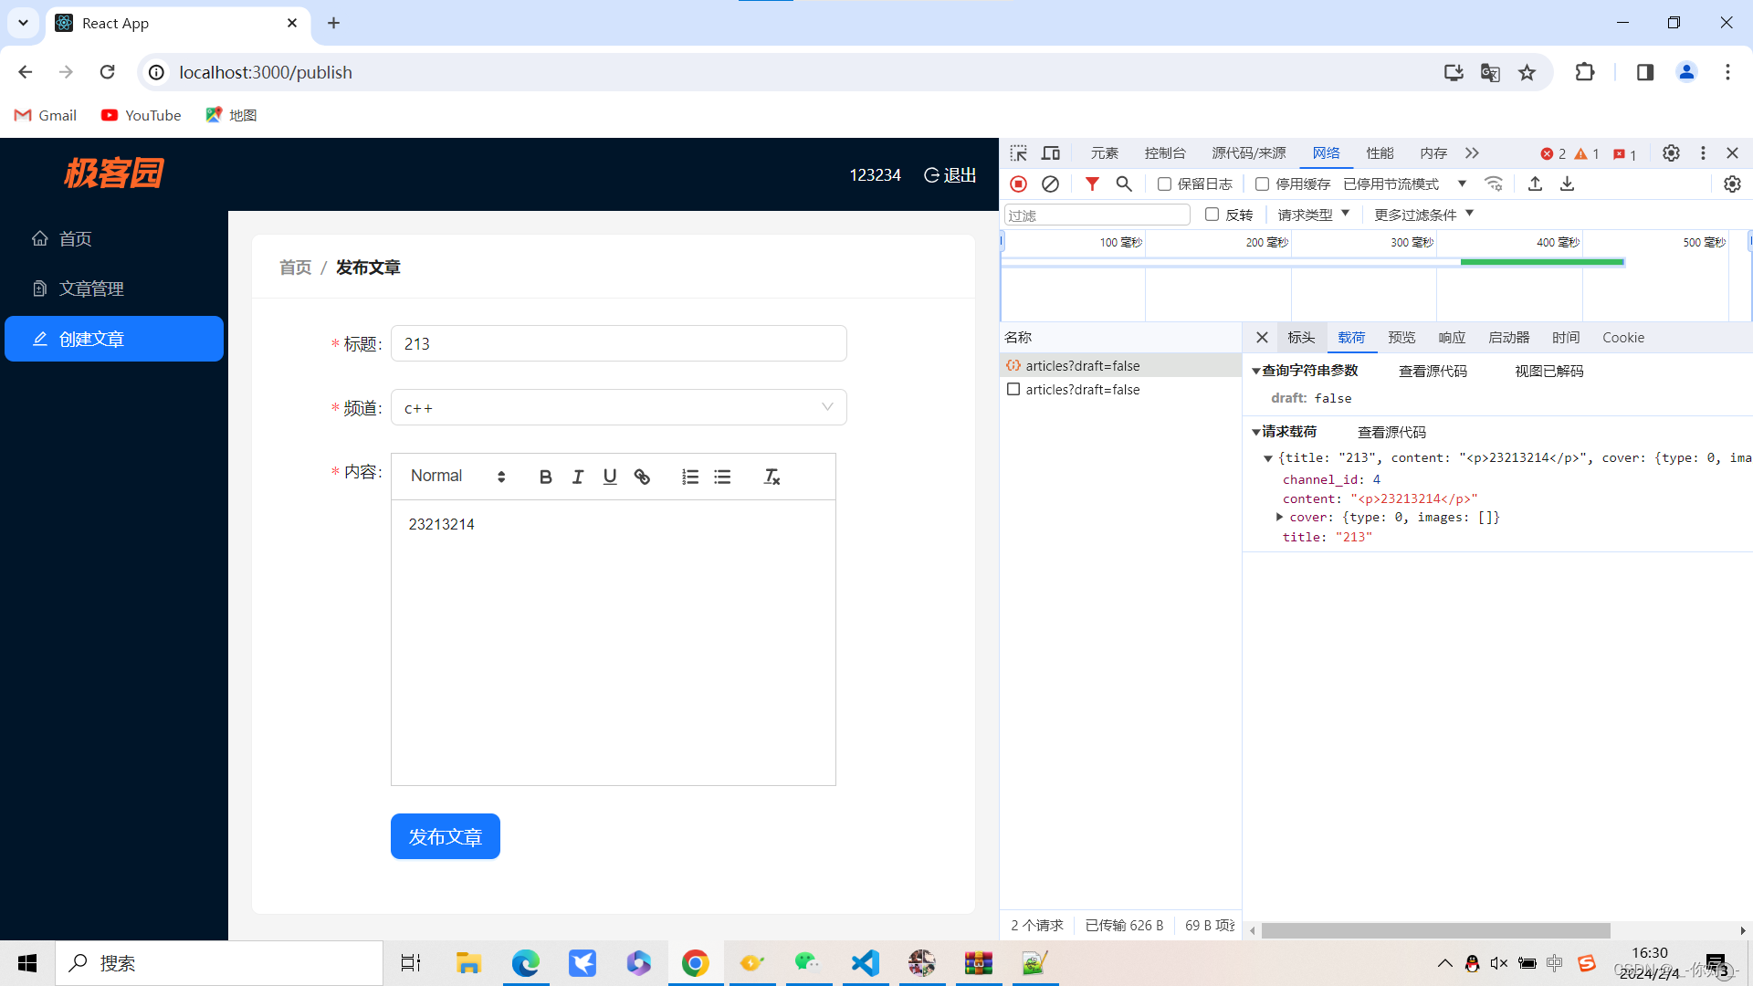Switch to the 标头 tab in DevTools
The height and width of the screenshot is (986, 1753).
[x=1301, y=337]
